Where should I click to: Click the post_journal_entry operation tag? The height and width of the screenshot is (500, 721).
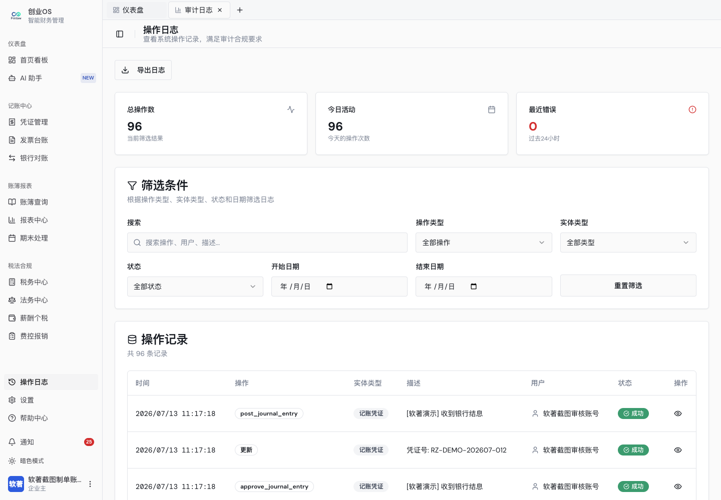click(x=269, y=413)
